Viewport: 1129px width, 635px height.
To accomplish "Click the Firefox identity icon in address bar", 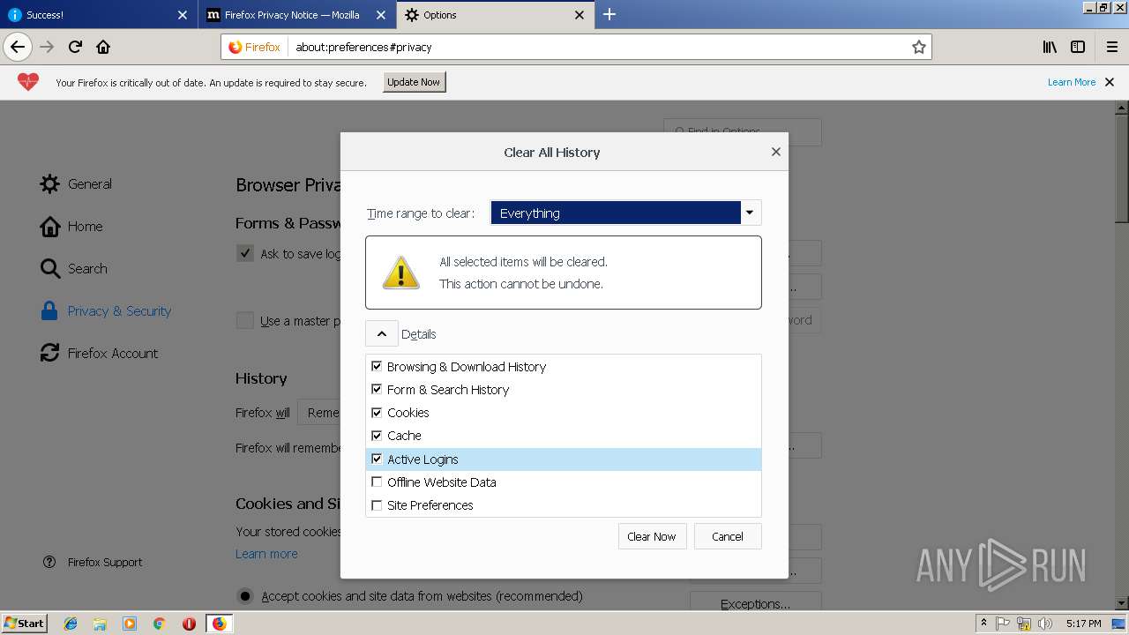I will pyautogui.click(x=254, y=47).
